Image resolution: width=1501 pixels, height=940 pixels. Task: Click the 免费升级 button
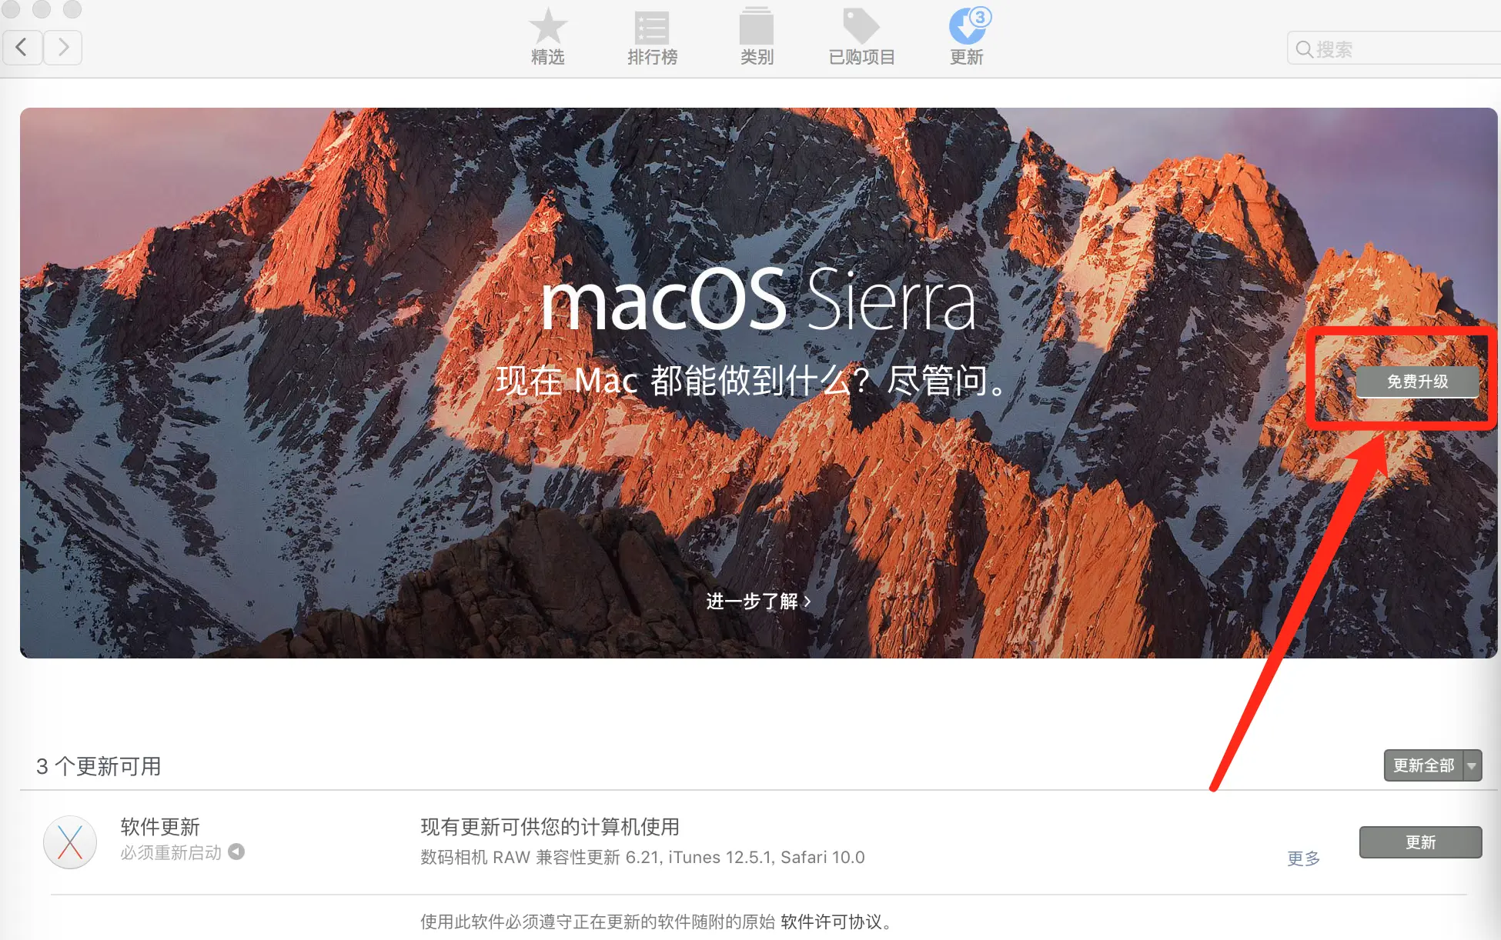(x=1416, y=382)
